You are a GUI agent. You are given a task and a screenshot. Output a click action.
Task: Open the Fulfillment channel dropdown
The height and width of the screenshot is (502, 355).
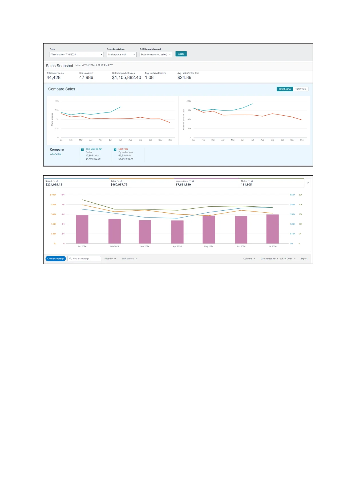(156, 54)
